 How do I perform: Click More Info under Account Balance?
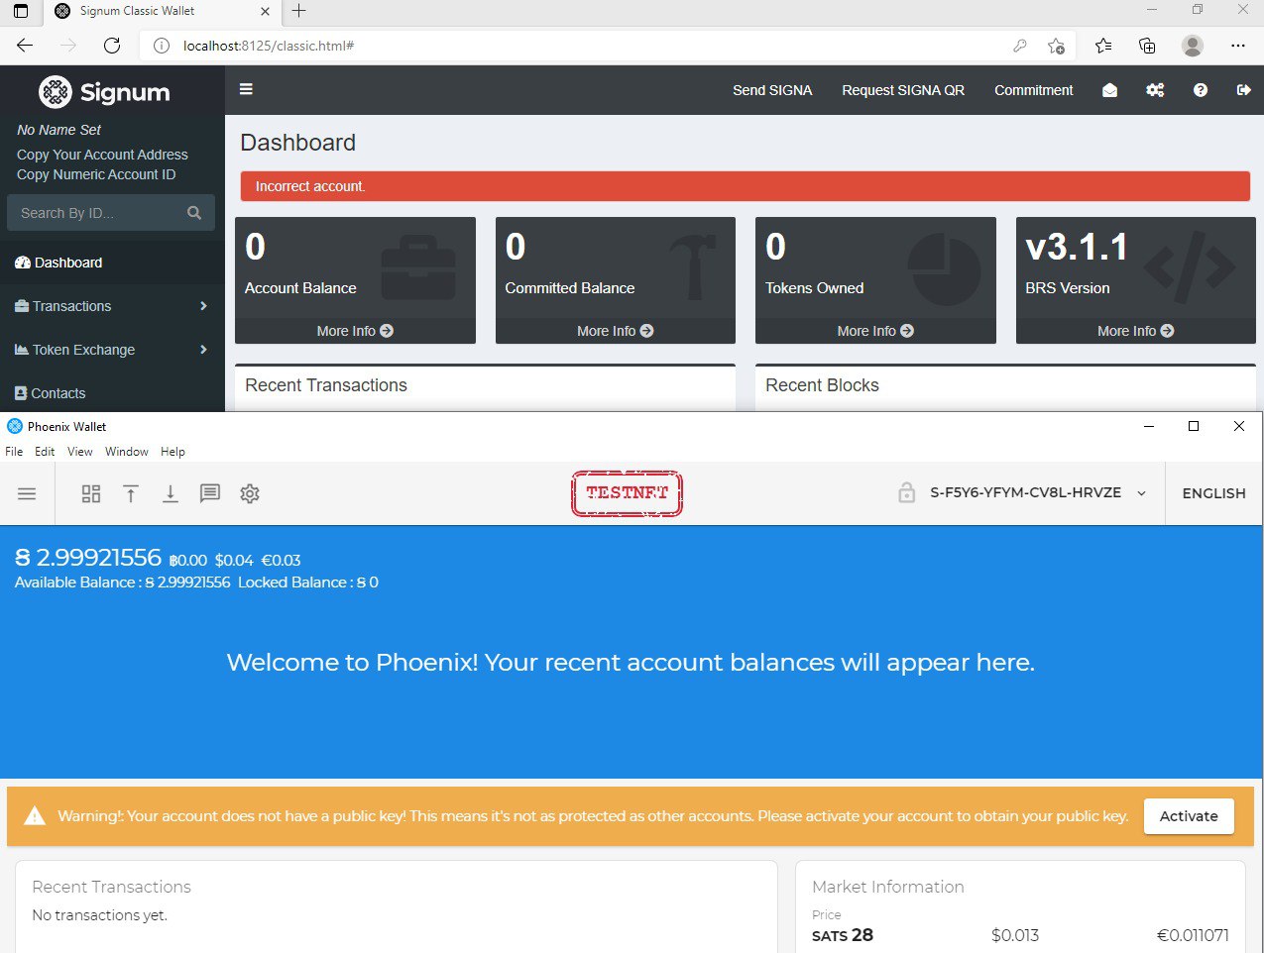click(x=355, y=331)
